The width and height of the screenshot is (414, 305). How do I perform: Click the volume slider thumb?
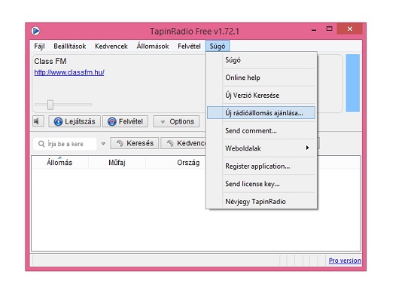pos(50,105)
